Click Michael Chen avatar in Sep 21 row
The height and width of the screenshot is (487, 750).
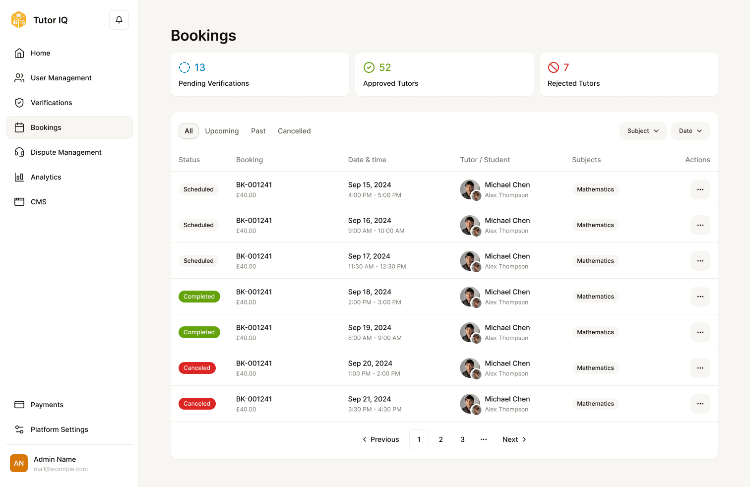coord(470,403)
